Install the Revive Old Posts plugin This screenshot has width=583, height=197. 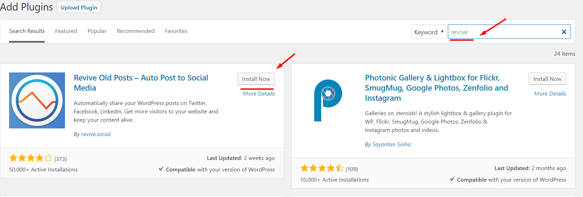click(x=256, y=79)
